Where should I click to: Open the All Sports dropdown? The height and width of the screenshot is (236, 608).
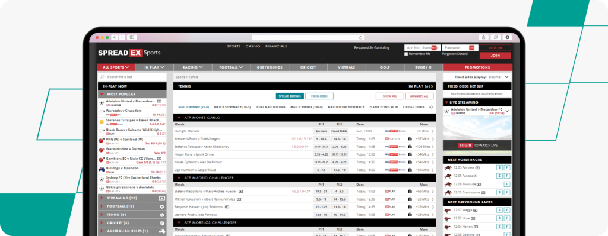click(x=116, y=67)
